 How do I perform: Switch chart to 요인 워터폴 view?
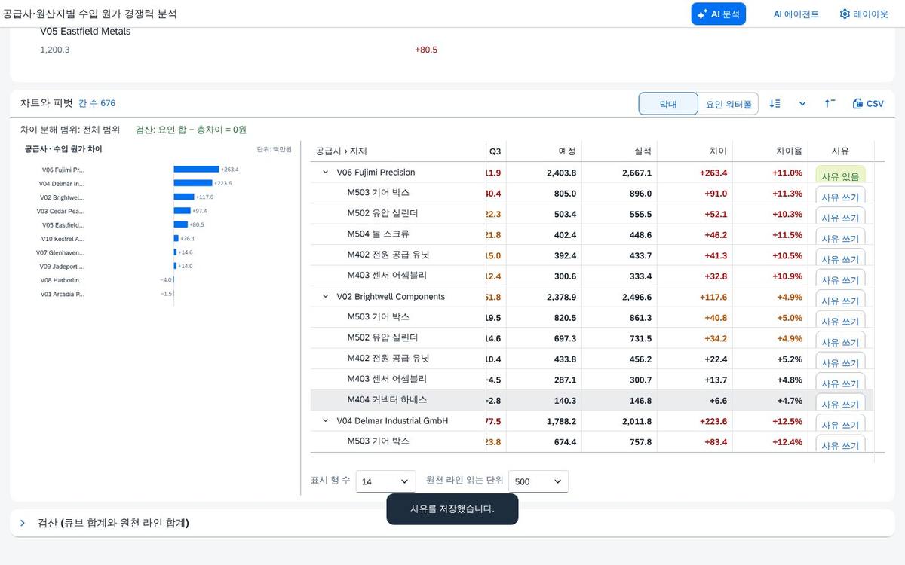(x=729, y=104)
